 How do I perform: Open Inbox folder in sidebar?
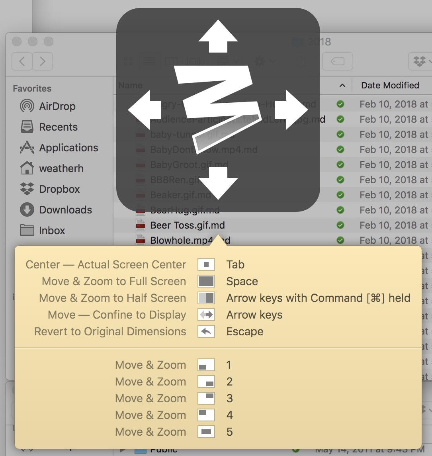tap(43, 230)
